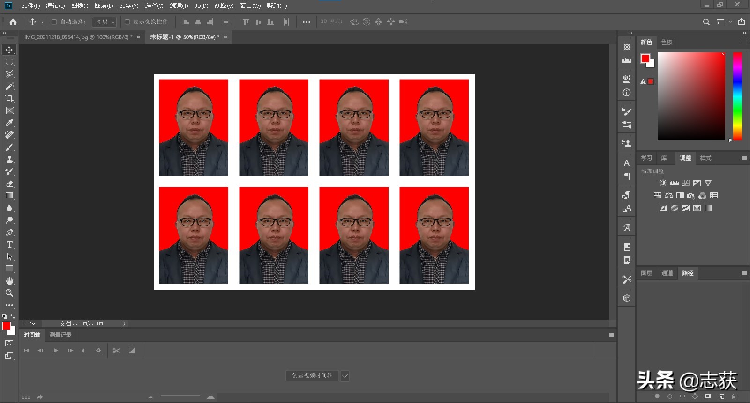Select the Horizontal Type tool

point(9,244)
